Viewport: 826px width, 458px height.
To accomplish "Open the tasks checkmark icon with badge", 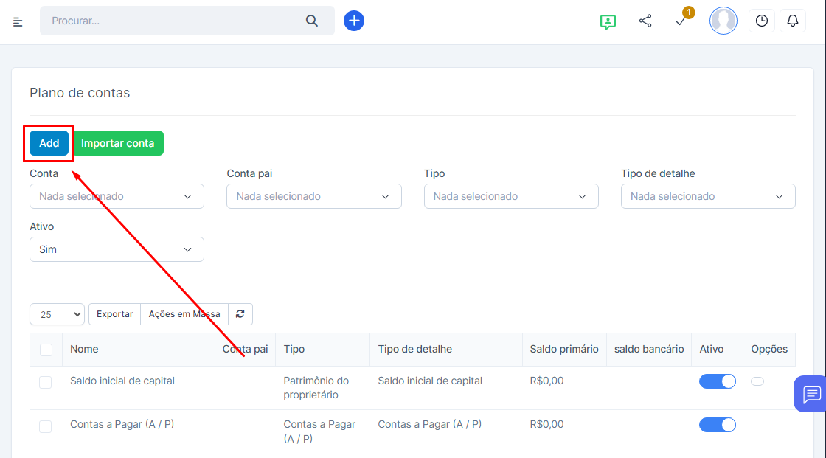I will pyautogui.click(x=681, y=21).
